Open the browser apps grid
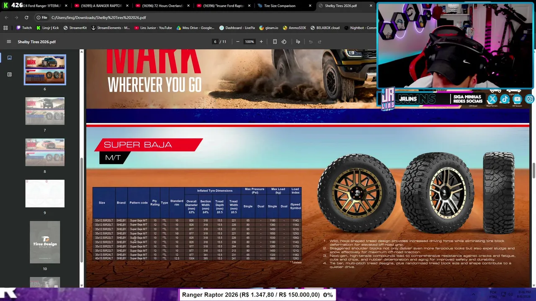 pos(5,28)
